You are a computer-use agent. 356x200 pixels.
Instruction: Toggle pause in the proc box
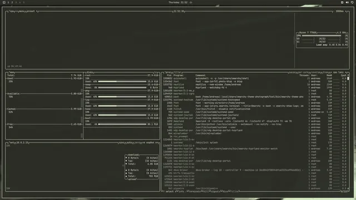[292, 72]
